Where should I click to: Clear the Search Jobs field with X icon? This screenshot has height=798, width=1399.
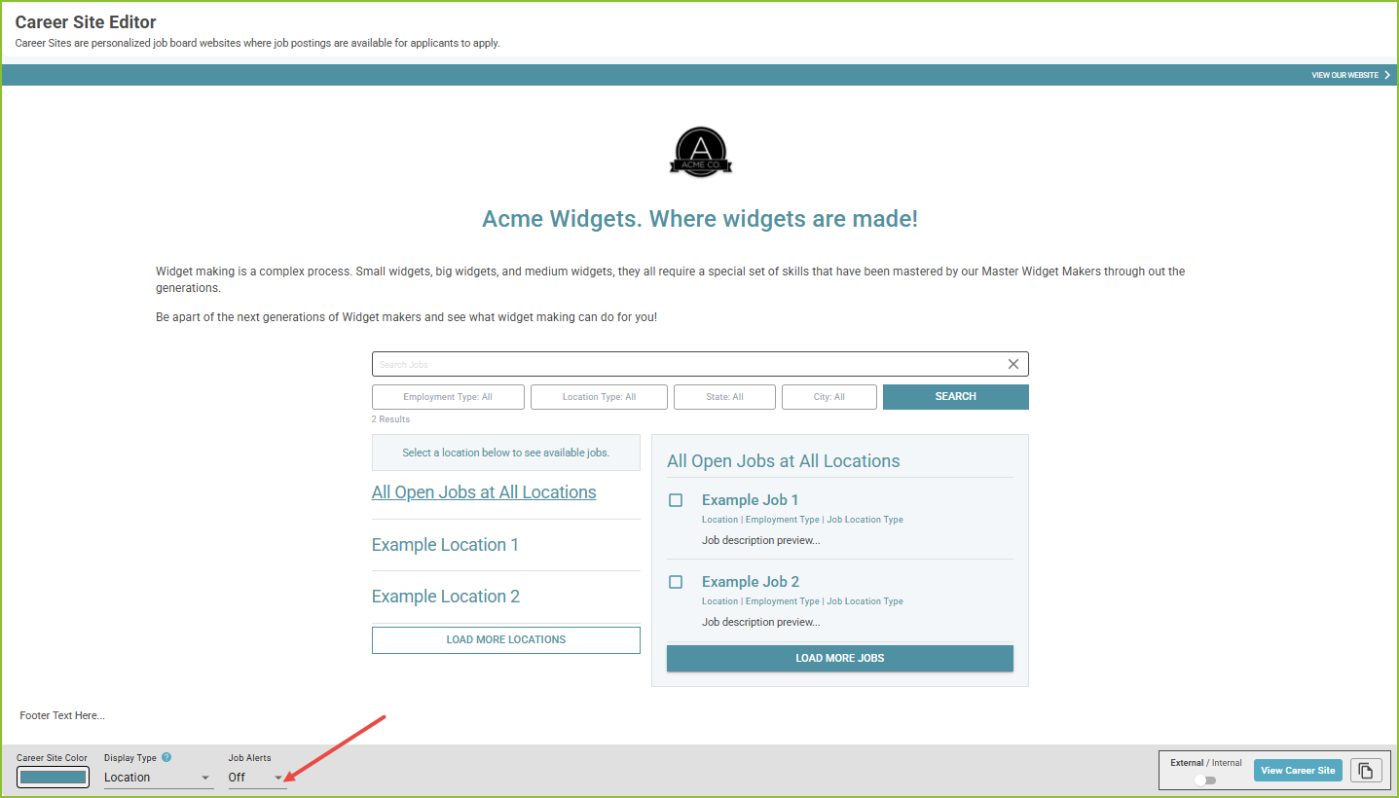click(1013, 364)
